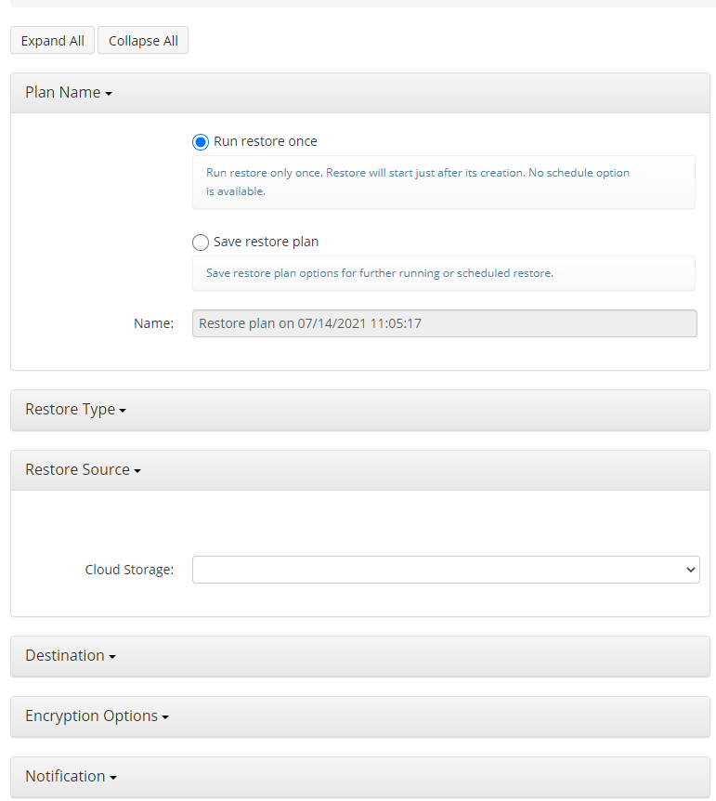Expand the Restore Type section

[360, 410]
